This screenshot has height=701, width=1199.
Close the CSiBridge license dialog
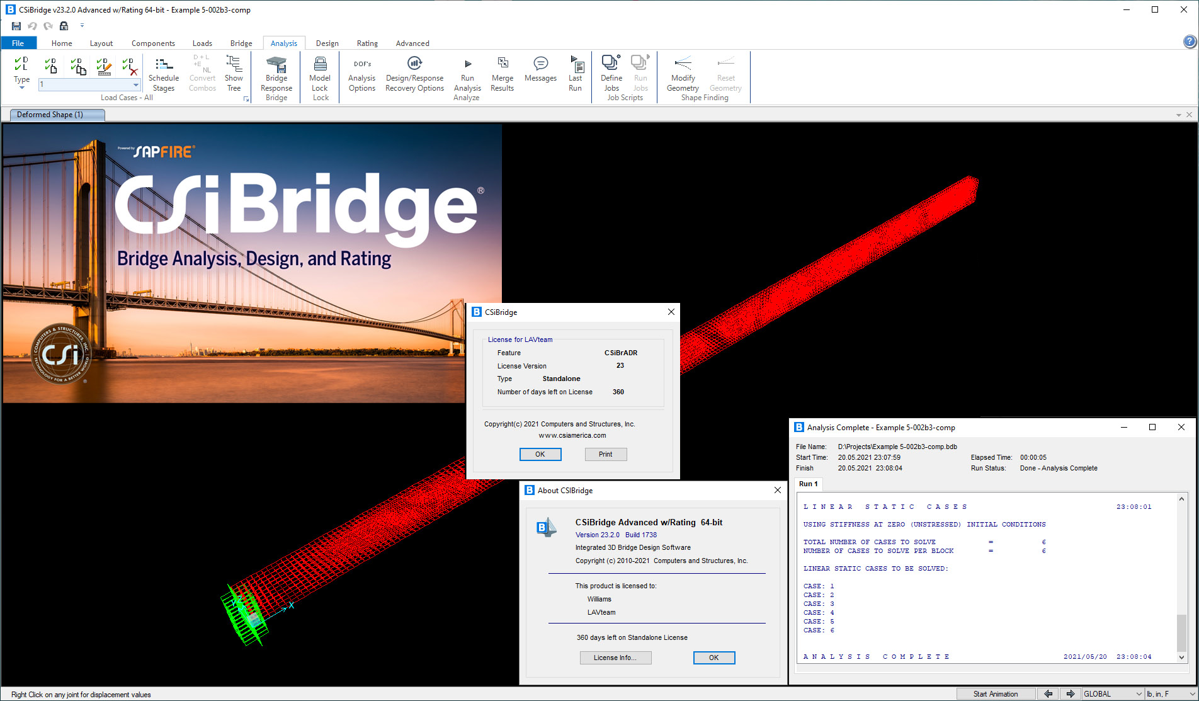tap(671, 312)
